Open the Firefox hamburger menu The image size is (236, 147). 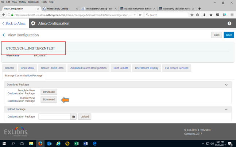pos(232,15)
